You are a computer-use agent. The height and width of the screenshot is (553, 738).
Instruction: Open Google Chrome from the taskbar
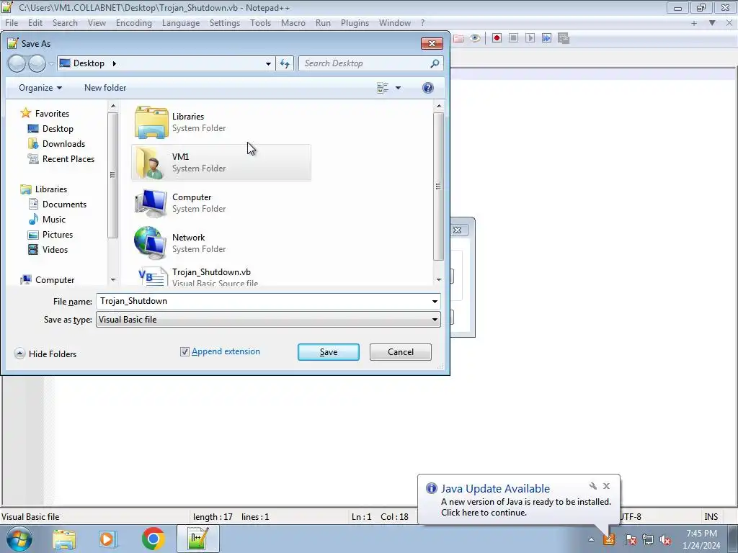(153, 539)
